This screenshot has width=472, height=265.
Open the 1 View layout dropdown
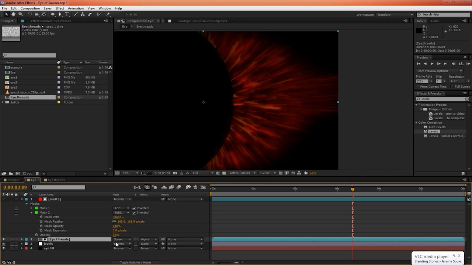click(267, 173)
